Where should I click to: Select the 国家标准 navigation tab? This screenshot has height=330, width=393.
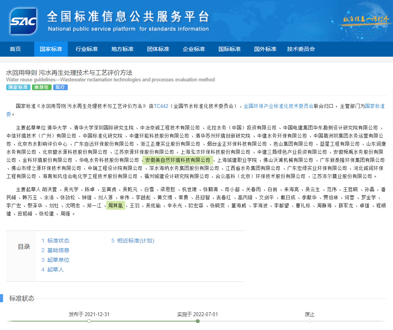51,49
